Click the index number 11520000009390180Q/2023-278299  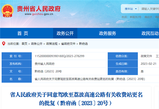[x=59, y=56]
